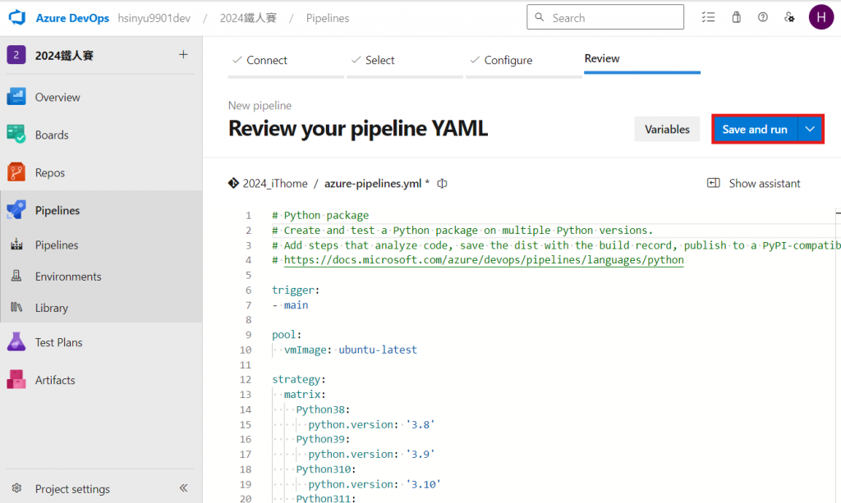The width and height of the screenshot is (841, 503).
Task: Add a new item with the plus button
Action: pyautogui.click(x=183, y=55)
